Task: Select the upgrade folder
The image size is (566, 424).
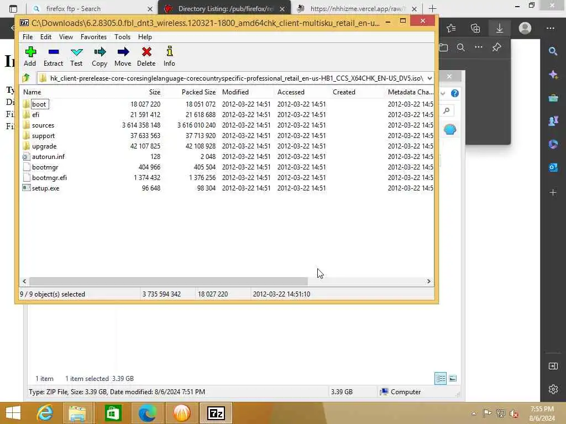Action: pos(44,146)
